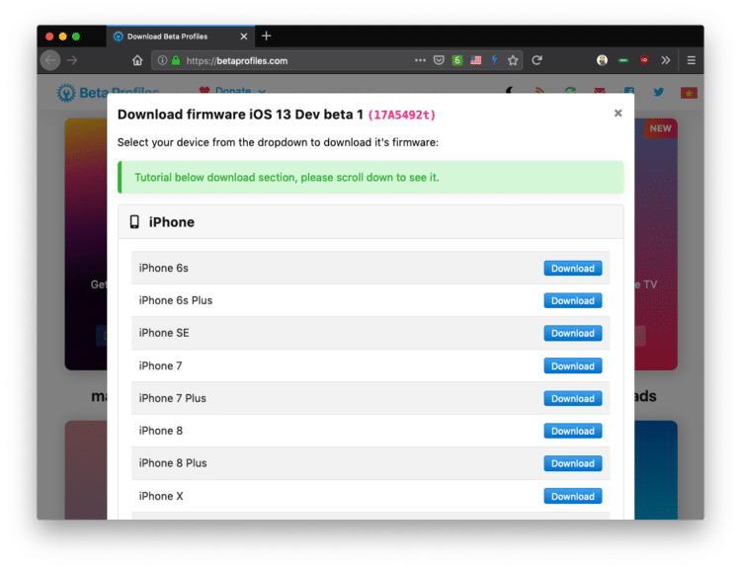Click the red NEW badge on background card
741x568 pixels.
pyautogui.click(x=660, y=128)
